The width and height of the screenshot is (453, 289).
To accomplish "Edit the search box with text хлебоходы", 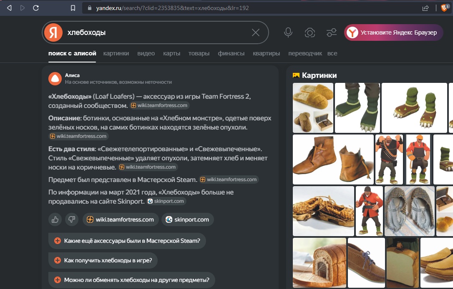I will tap(156, 32).
